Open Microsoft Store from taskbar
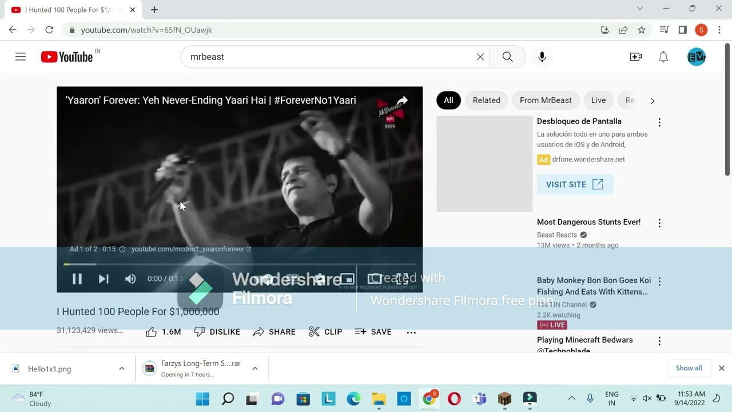 [303, 399]
